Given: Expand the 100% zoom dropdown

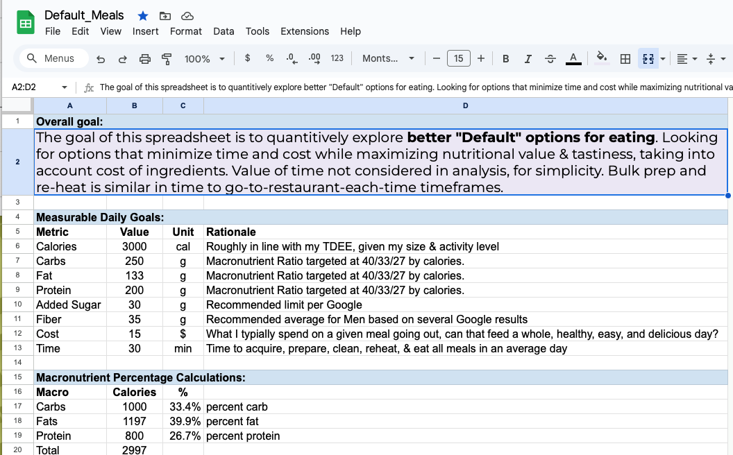Looking at the screenshot, I should 205,59.
